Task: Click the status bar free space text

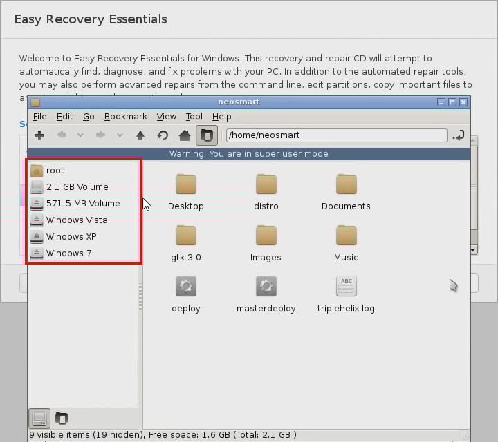Action: click(x=222, y=434)
